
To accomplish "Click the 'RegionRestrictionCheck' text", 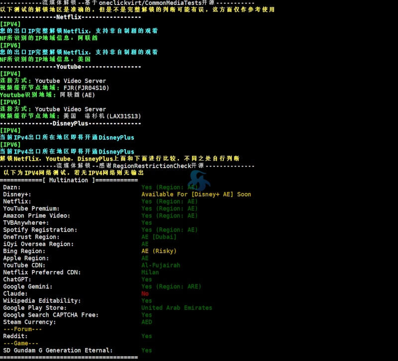I will [152, 166].
